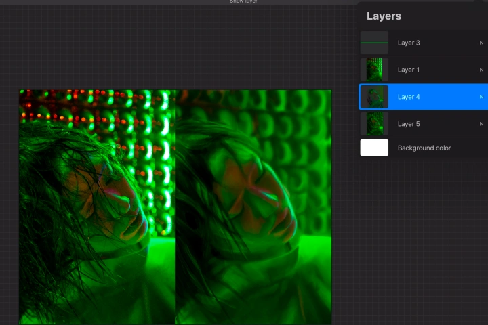The width and height of the screenshot is (488, 325).
Task: Select the 'Layer 1' name text
Action: click(409, 70)
